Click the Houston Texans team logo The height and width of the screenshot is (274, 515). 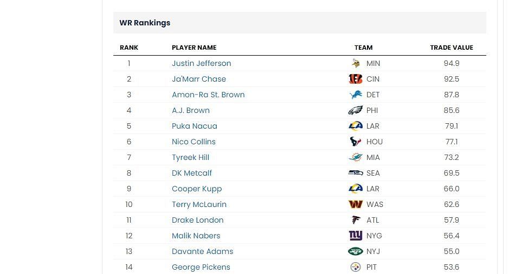(x=356, y=142)
